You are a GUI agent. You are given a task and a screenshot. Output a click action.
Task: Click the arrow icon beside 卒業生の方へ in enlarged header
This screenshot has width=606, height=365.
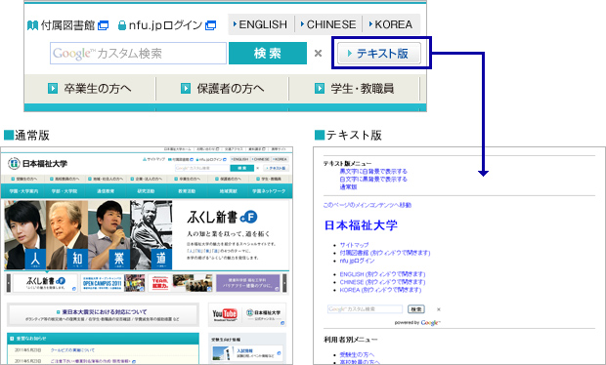tap(53, 89)
